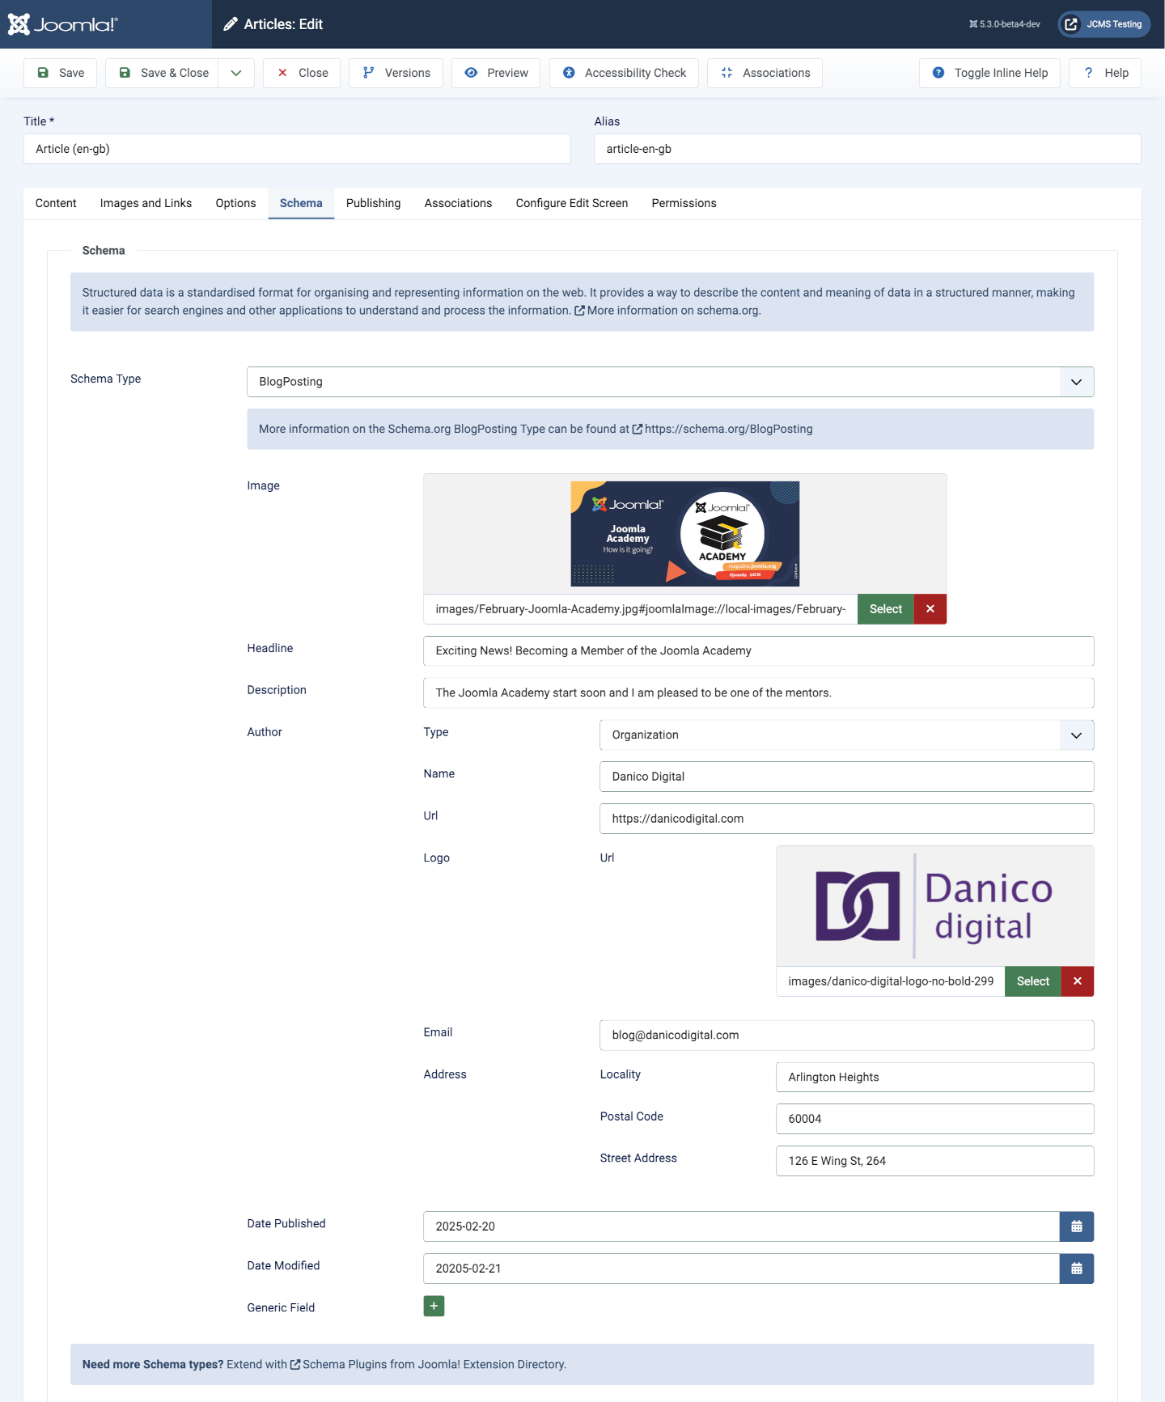The width and height of the screenshot is (1165, 1402).
Task: Click the Danico digital logo preview
Action: click(x=934, y=906)
